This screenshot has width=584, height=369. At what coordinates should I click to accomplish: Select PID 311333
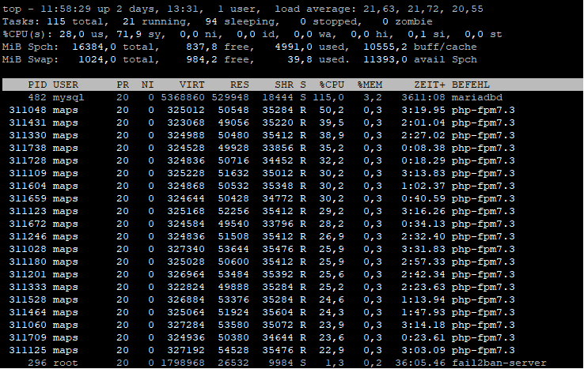pos(28,287)
